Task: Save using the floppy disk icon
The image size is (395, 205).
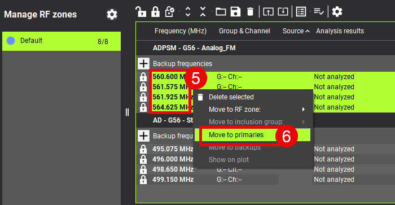Action: 235,12
